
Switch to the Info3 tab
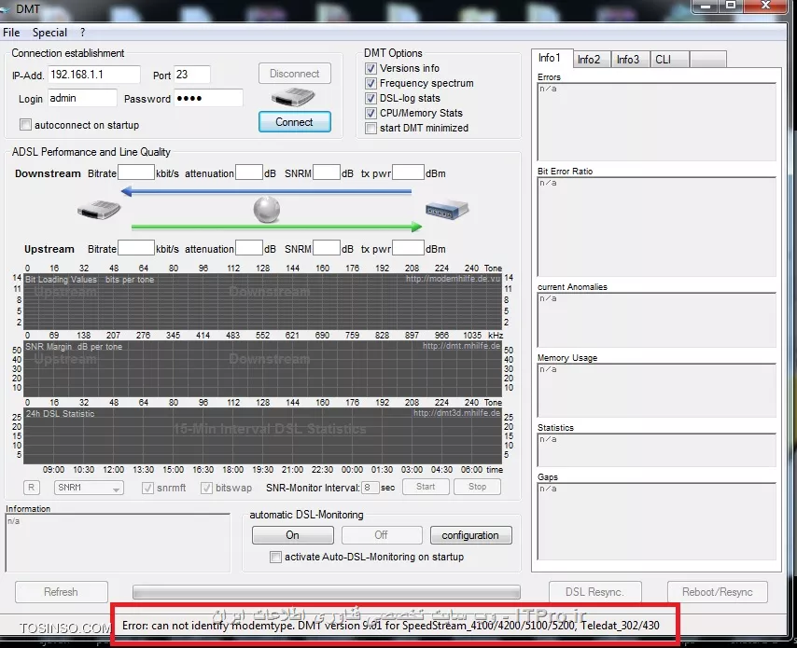click(630, 60)
